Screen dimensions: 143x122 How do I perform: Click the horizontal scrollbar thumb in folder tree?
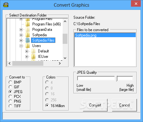[x=28, y=63]
